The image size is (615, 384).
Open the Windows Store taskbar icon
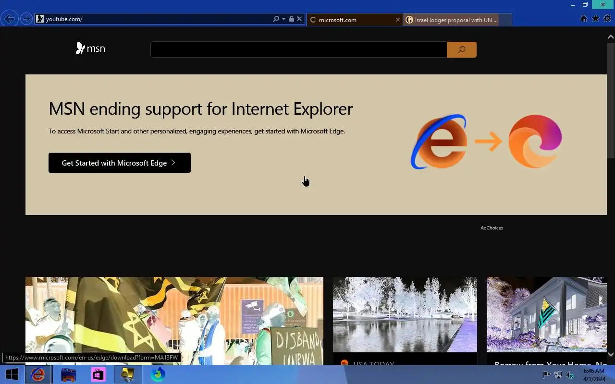click(98, 374)
